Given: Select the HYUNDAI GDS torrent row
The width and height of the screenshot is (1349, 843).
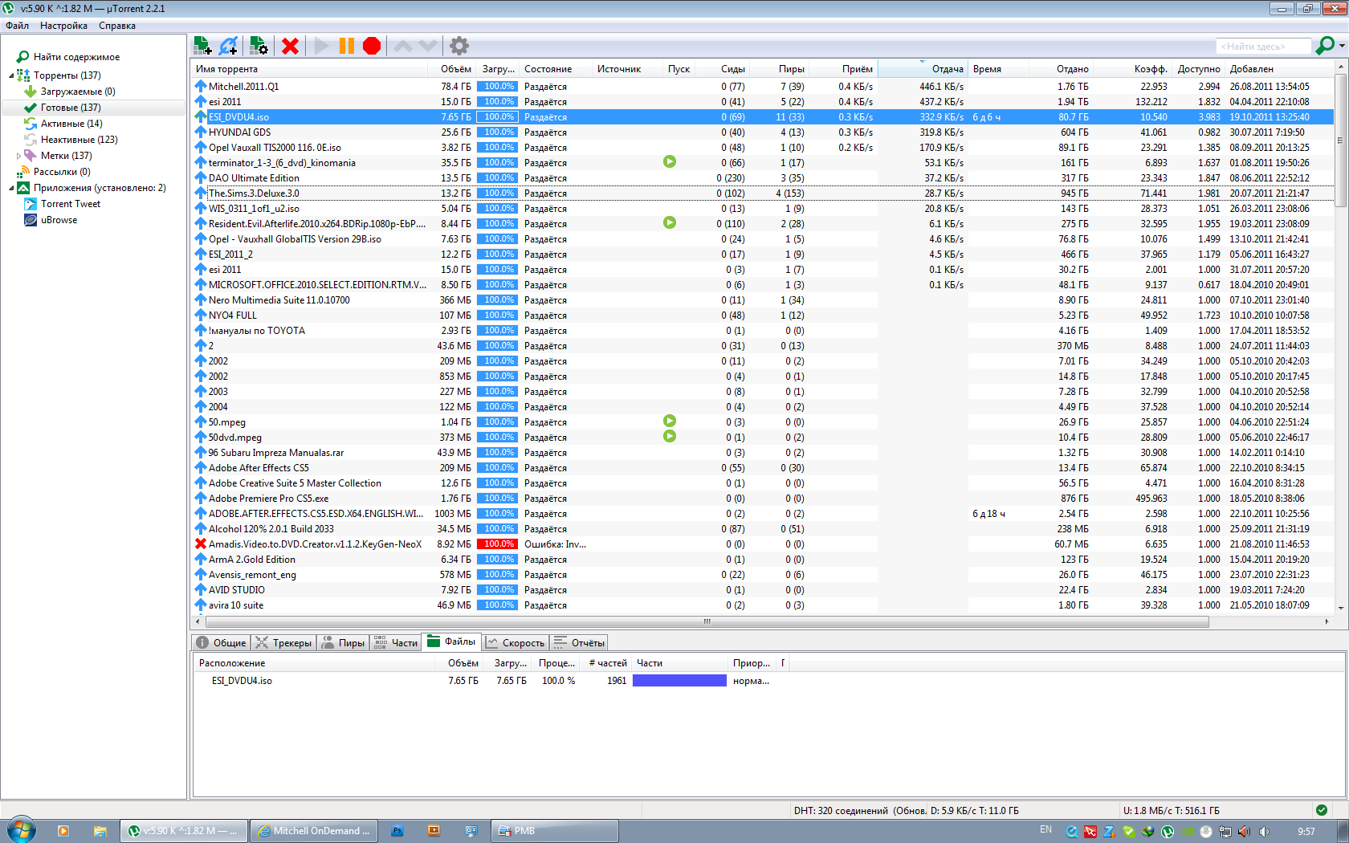Looking at the screenshot, I should (762, 132).
